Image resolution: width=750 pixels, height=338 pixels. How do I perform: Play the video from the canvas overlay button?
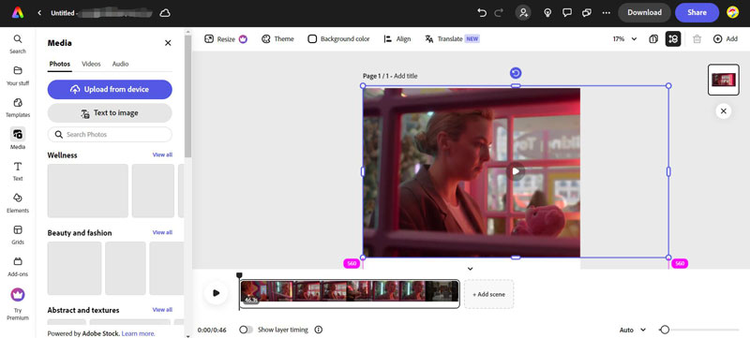point(515,171)
